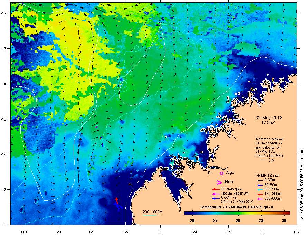Click the red glider track arrow near 17.3S
304x235 pixels.
coord(116,200)
